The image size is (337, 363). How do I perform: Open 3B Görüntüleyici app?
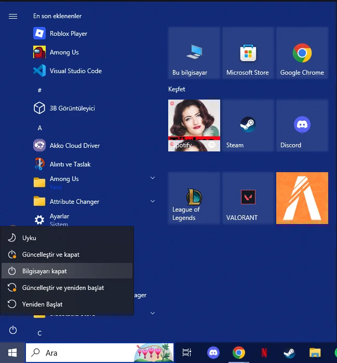[x=64, y=108]
